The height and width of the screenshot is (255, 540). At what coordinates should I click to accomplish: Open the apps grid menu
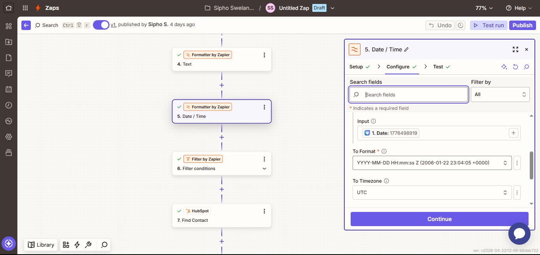click(25, 8)
